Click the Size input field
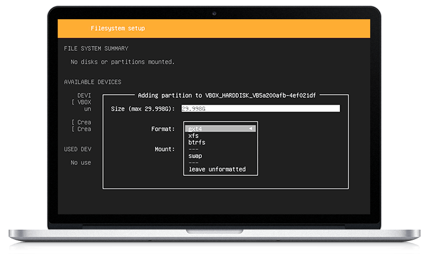Screen dimensions: 431x254 click(260, 109)
